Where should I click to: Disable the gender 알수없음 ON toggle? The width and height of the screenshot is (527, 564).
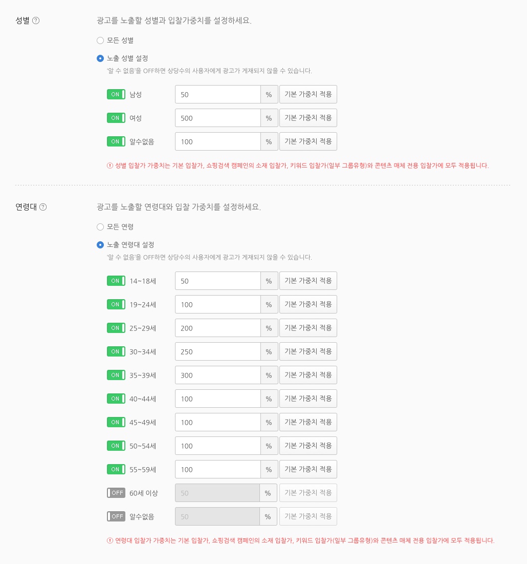tap(116, 141)
